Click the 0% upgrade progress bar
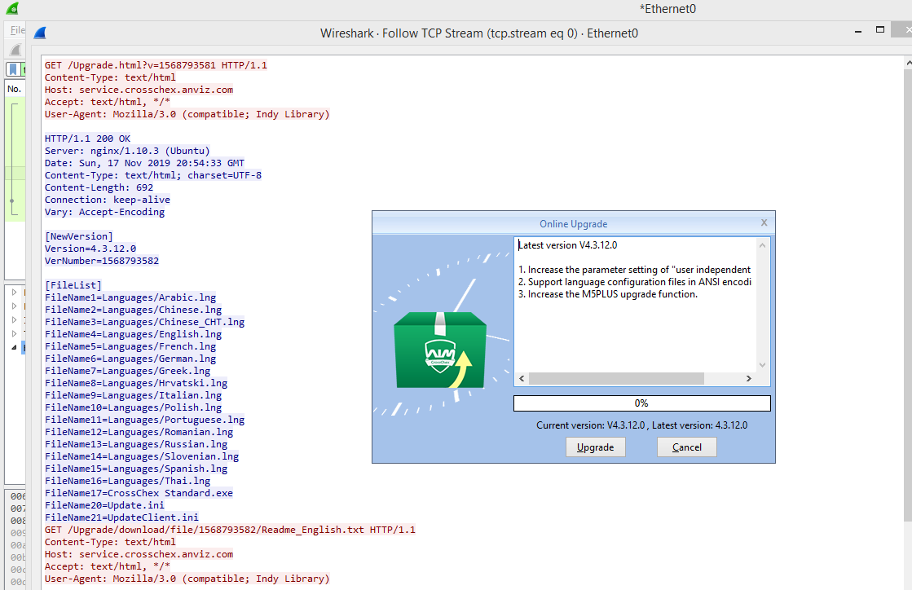 [642, 403]
